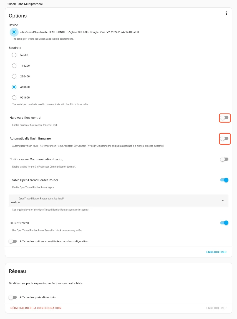
Task: Select the 460800 baudrate radio button
Action: coord(14,87)
